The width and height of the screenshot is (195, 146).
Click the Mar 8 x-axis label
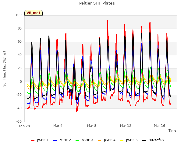[x=92, y=126]
